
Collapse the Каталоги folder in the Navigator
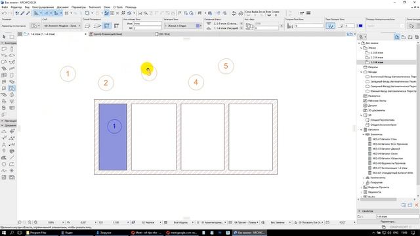(x=362, y=130)
